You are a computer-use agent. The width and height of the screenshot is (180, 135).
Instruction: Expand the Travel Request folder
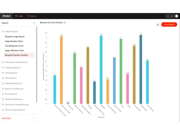[3, 94]
